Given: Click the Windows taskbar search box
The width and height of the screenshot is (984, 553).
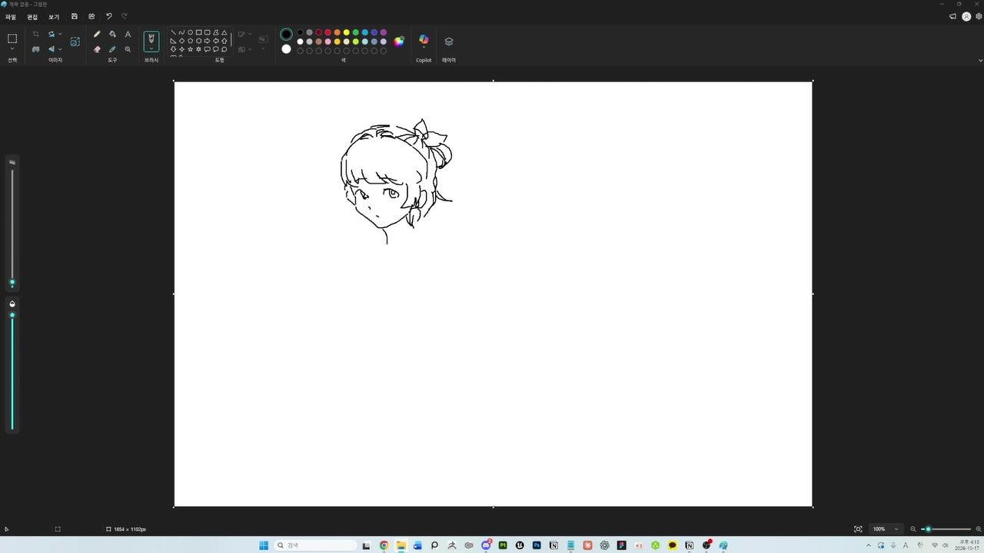Looking at the screenshot, I should 316,545.
